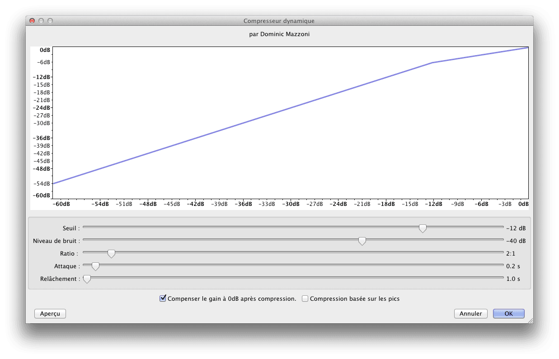Zoom the window with the green button

50,21
